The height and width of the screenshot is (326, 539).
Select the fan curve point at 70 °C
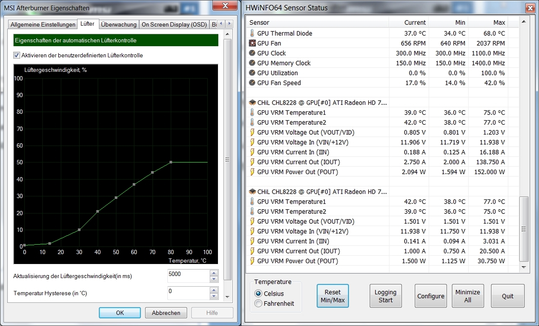(x=152, y=172)
